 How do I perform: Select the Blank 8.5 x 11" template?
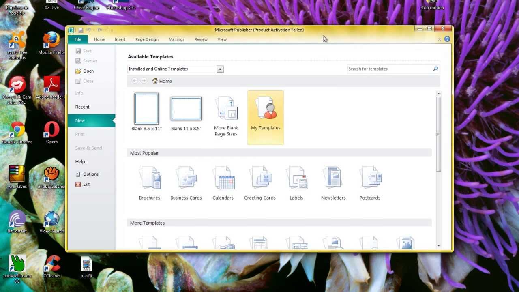(146, 112)
